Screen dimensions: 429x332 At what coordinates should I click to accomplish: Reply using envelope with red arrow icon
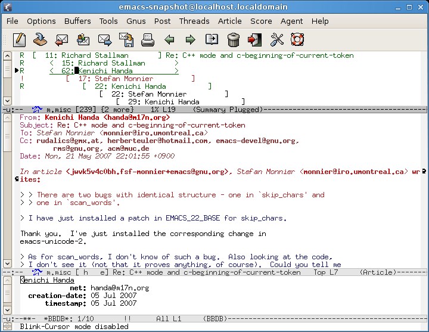61,40
